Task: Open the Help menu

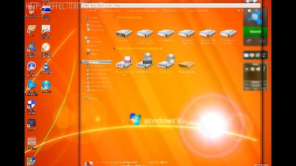Action: [x=117, y=6]
